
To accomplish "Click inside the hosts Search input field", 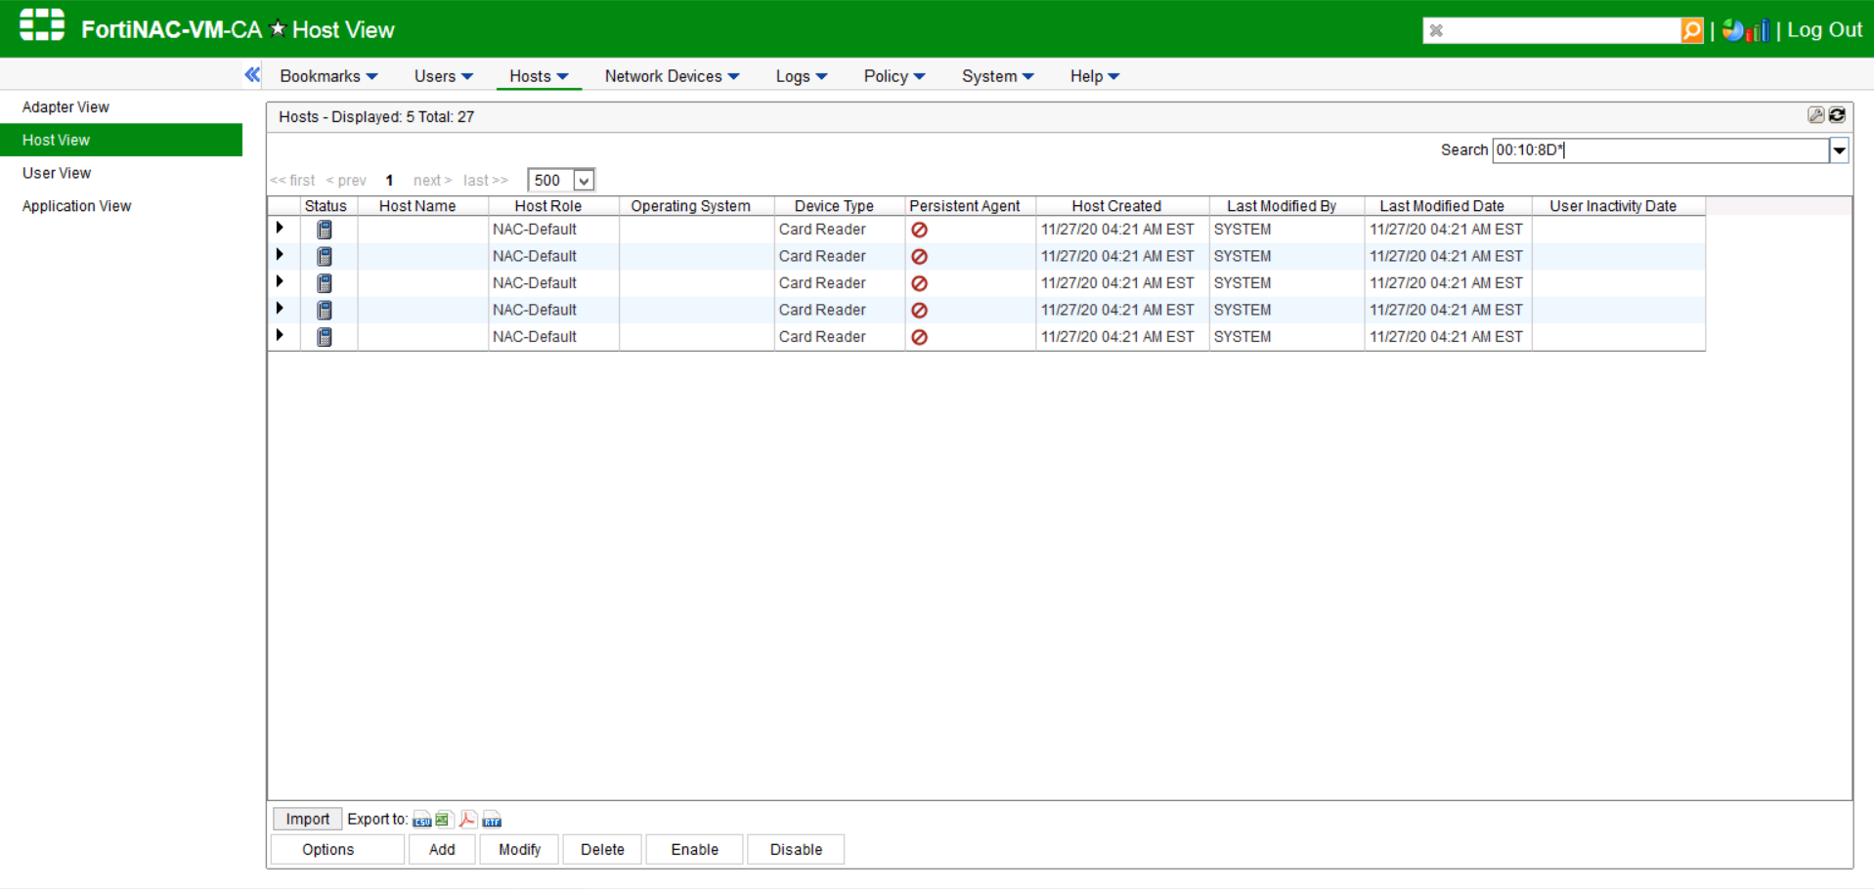I will pos(1662,150).
